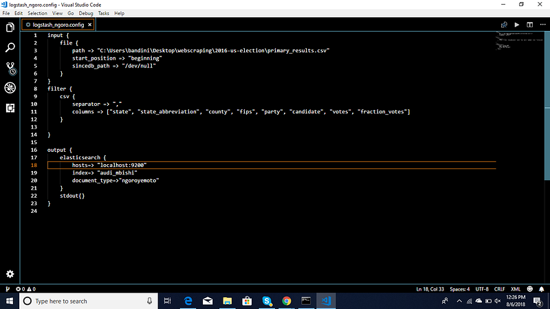Click the OneDrive cloud tray icon
This screenshot has height=309, width=550.
point(478,301)
